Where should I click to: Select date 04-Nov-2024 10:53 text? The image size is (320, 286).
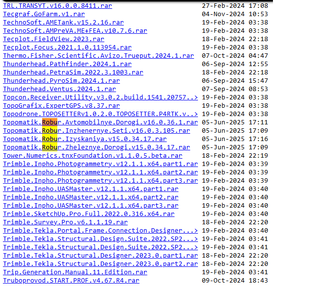(235, 14)
